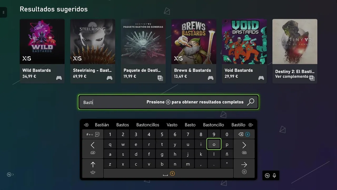Move cursor right with right arrow key
337x190 pixels.
tap(244, 148)
